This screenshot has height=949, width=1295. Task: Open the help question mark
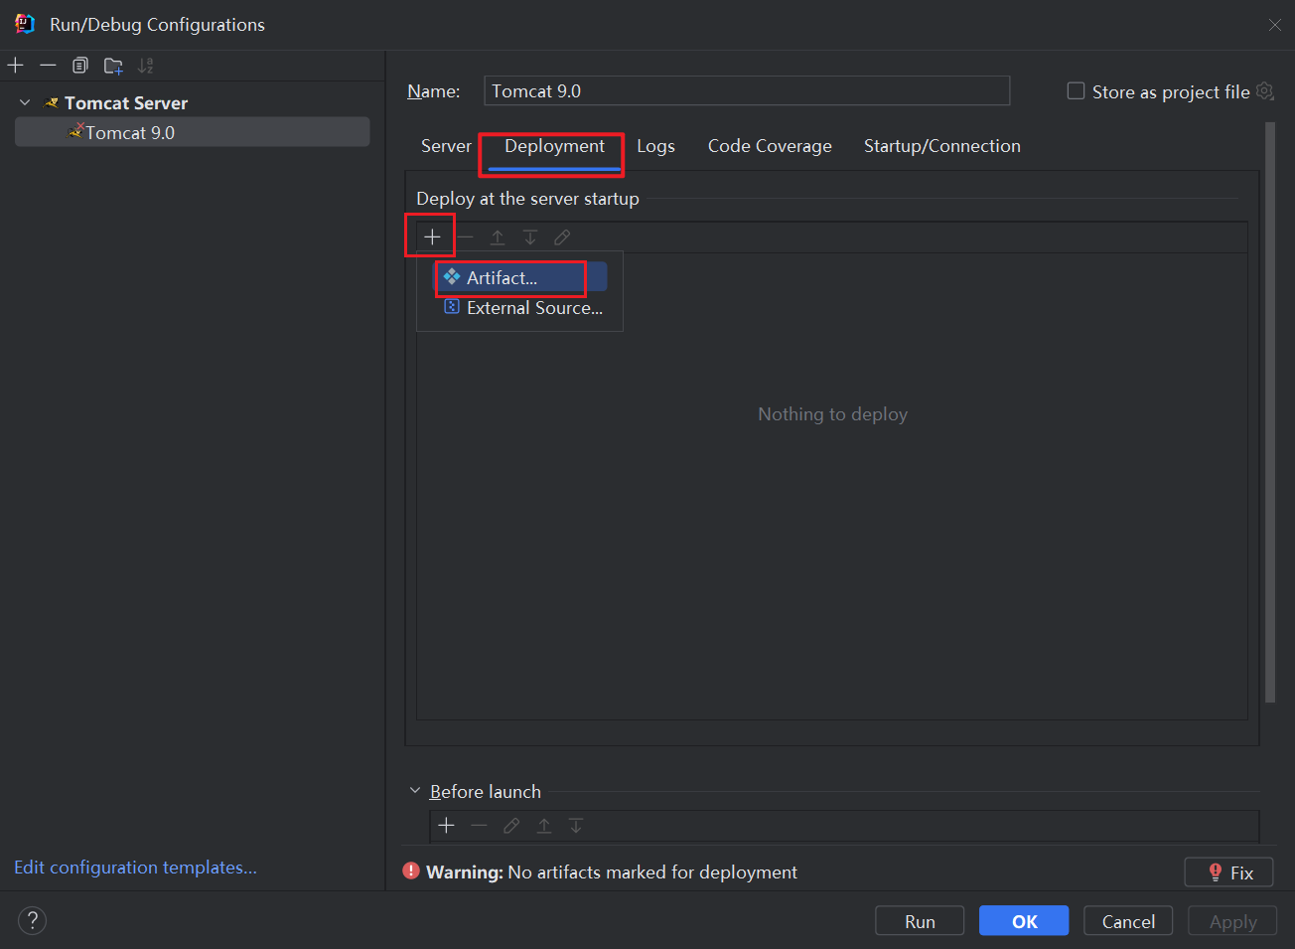coord(33,920)
